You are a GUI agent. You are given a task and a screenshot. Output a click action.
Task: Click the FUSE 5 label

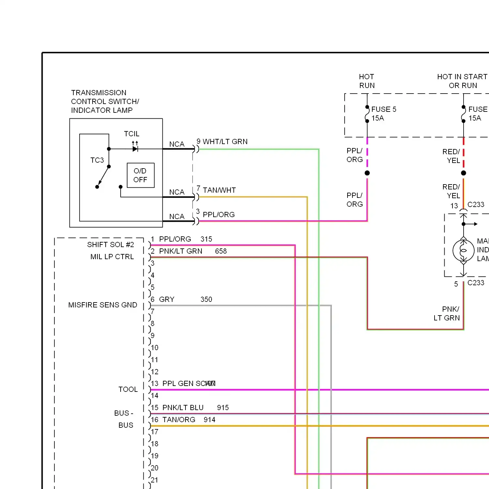coord(384,109)
